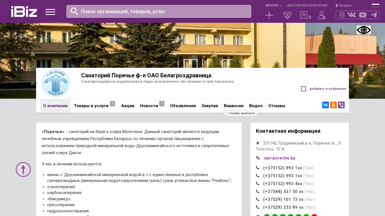This screenshot has width=385, height=216.
Task: Click the text У нас в лечении используются
Action: pyautogui.click(x=72, y=164)
